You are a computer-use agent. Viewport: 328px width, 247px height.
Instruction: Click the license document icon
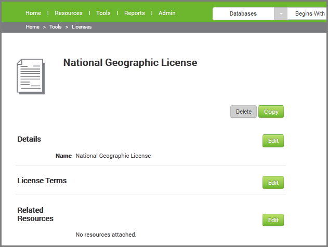pos(31,77)
